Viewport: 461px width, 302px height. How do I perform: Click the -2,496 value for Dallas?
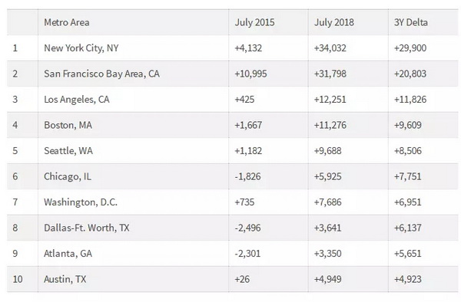[247, 228]
